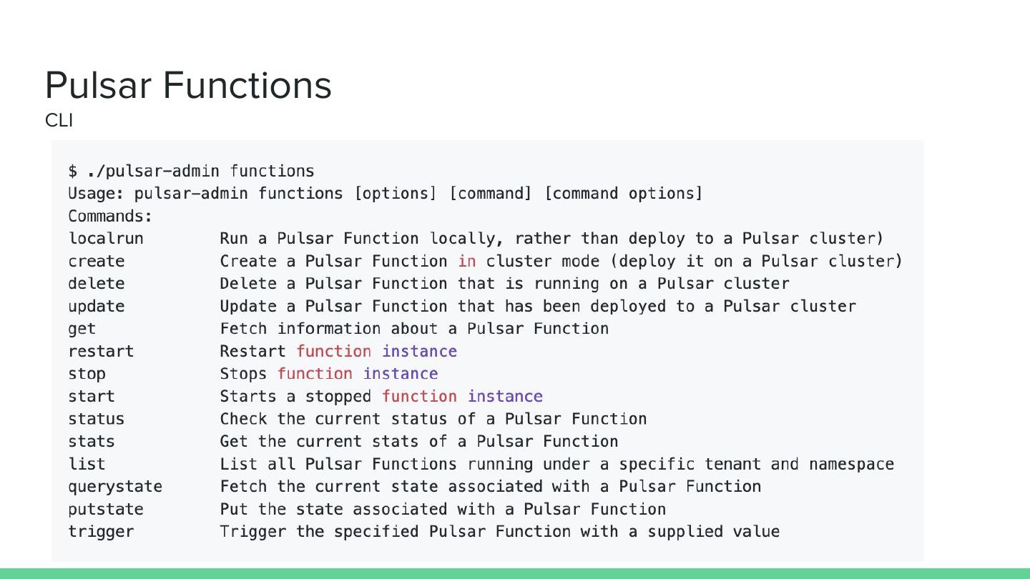Viewport: 1030px width, 579px height.
Task: Select the "create" command name
Action: (97, 262)
